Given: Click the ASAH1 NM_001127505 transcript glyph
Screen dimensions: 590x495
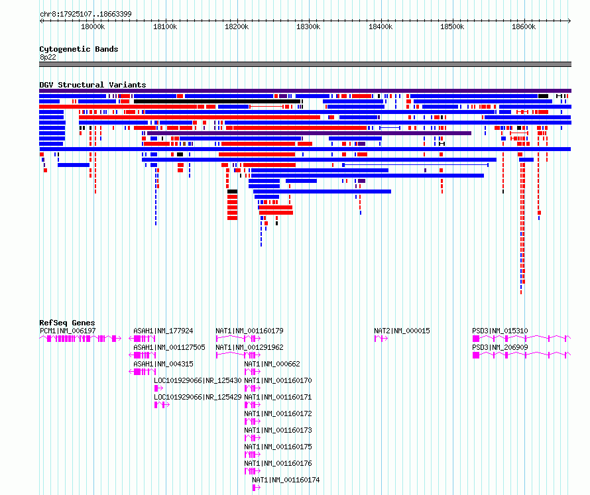Looking at the screenshot, I should click(143, 355).
